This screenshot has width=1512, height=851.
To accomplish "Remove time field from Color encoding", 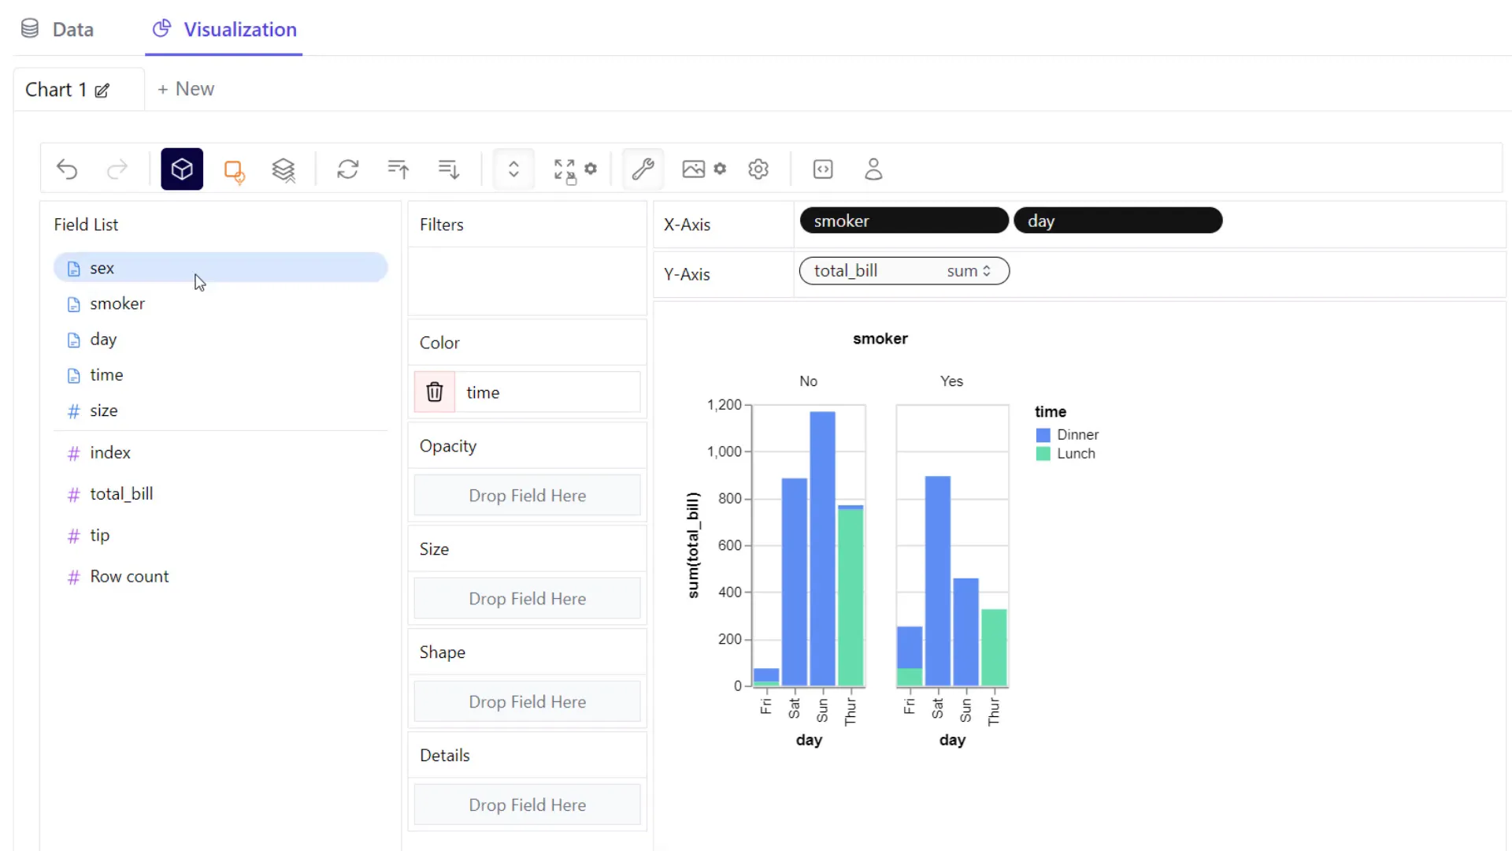I will point(434,392).
